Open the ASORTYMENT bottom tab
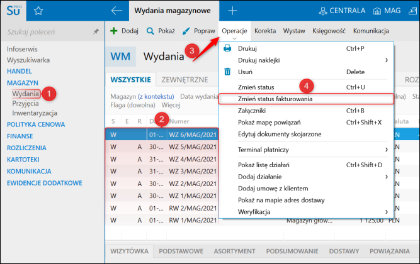The width and height of the screenshot is (420, 264). click(x=234, y=251)
